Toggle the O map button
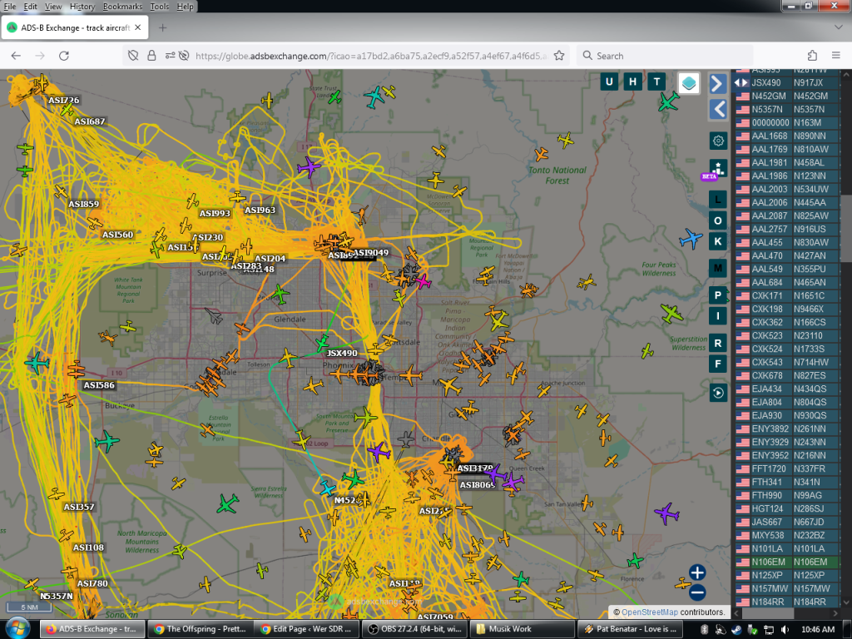The image size is (852, 639). pyautogui.click(x=718, y=220)
